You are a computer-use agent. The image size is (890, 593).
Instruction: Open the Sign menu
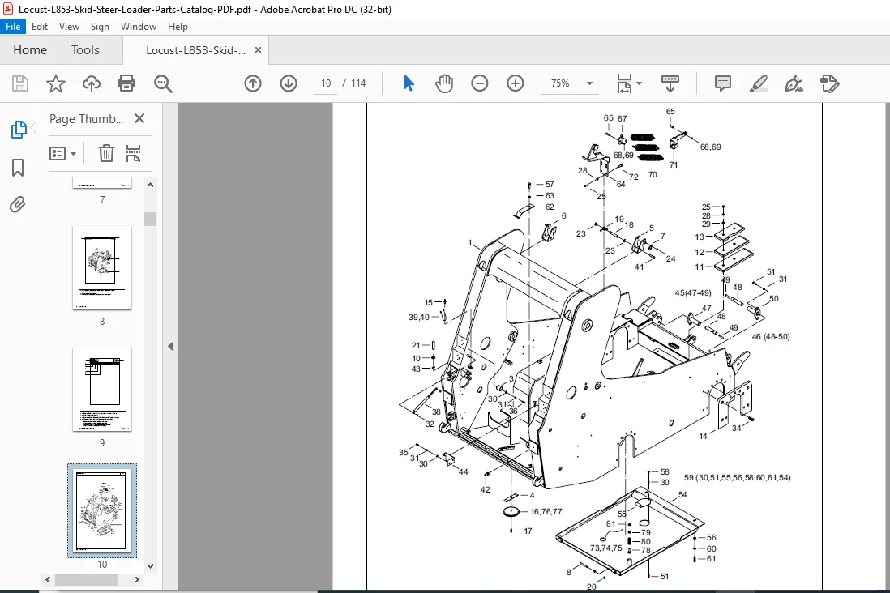coord(100,27)
